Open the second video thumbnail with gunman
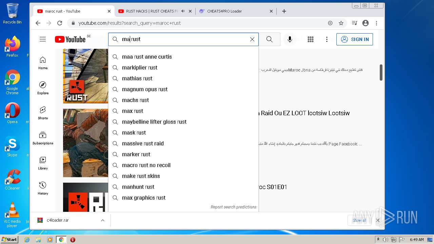434x244 pixels. (85, 143)
